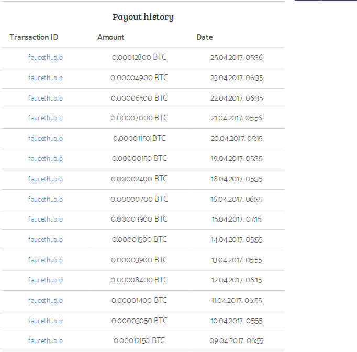Screen dimensions: 357x352
Task: Open faucethub.io link for 25.04.2017 payout
Action: [x=46, y=58]
